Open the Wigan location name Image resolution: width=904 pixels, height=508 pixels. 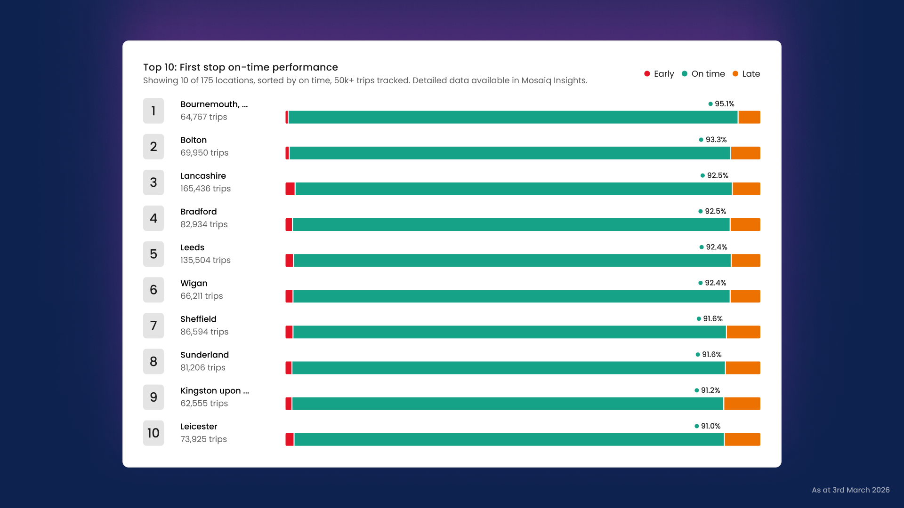tap(194, 283)
